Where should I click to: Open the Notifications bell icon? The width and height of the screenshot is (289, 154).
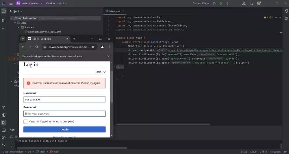point(286,11)
